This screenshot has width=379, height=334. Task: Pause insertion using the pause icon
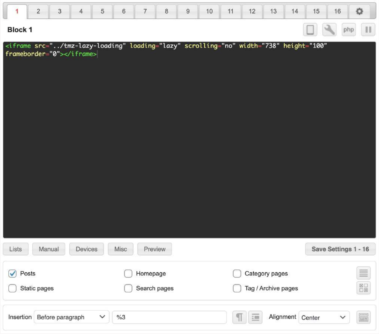368,30
